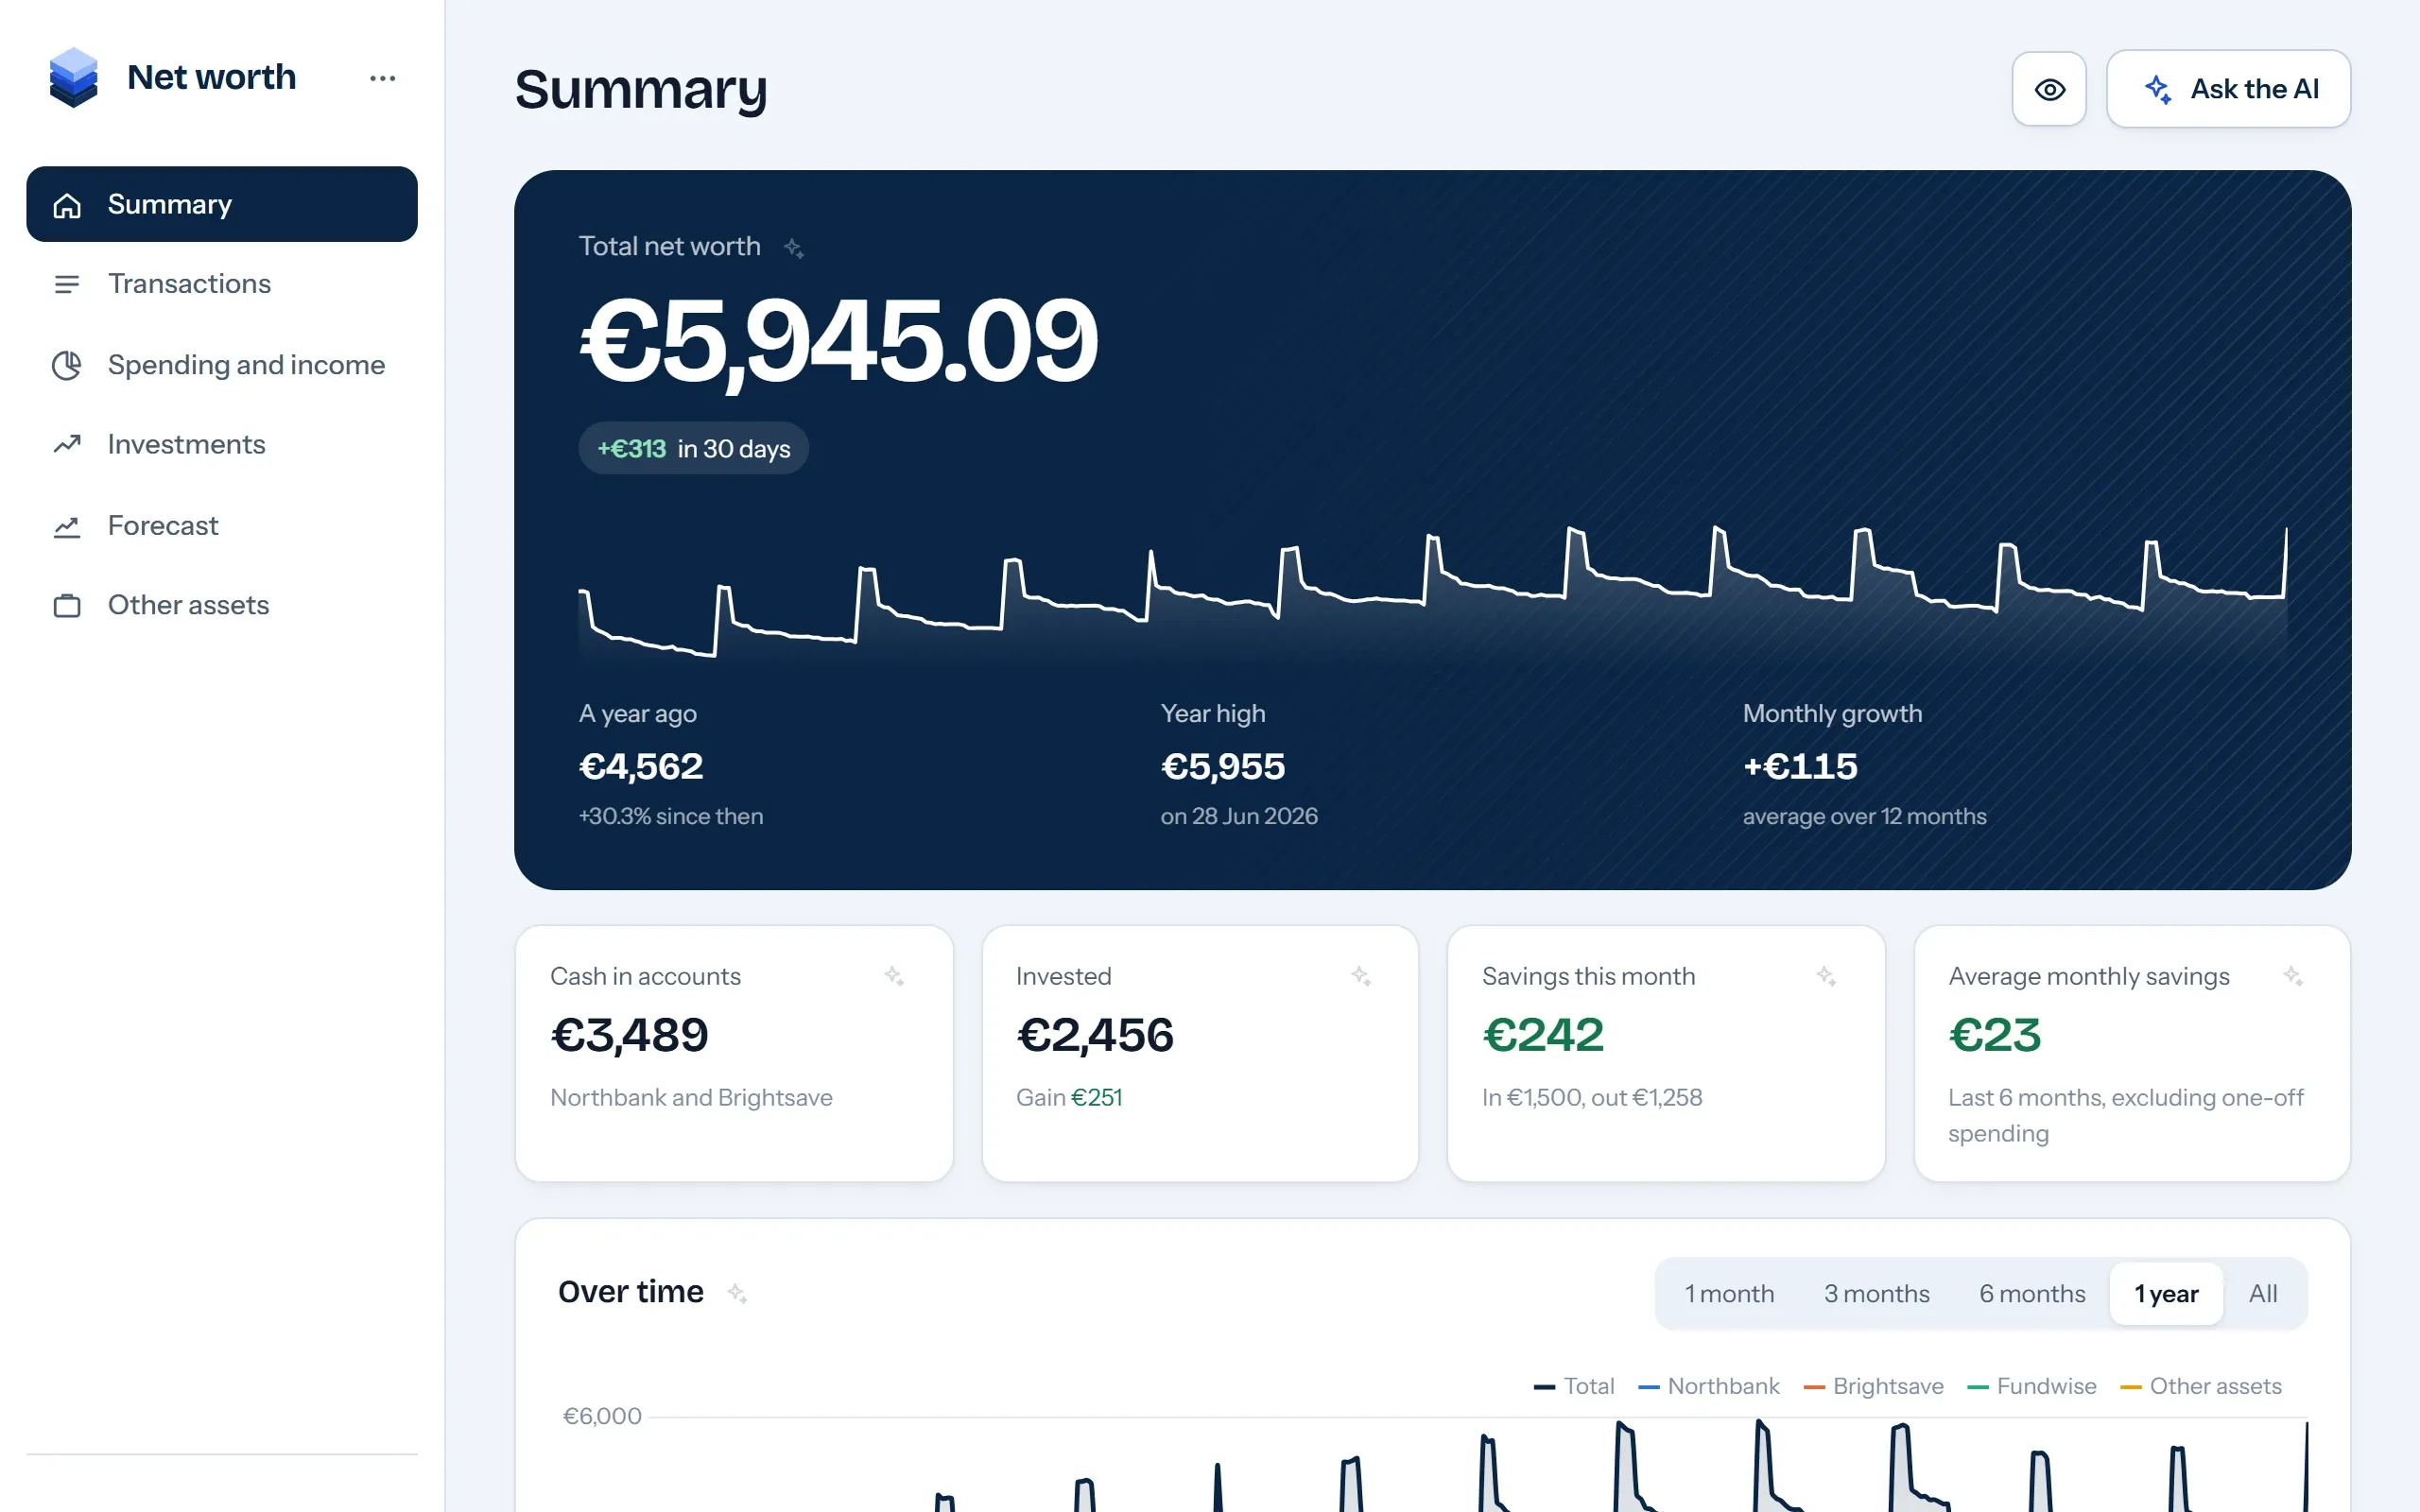
Task: Select the 1 year range
Action: coord(2166,1294)
